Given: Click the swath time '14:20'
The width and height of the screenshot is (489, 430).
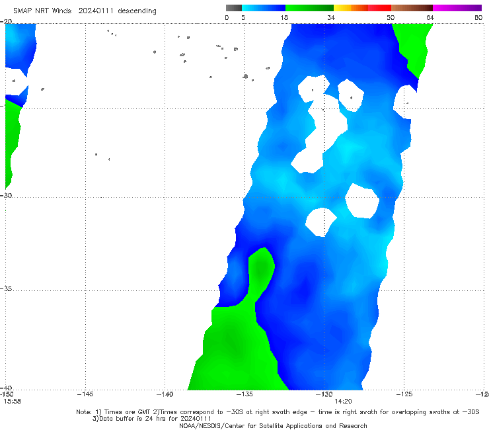Looking at the screenshot, I should [343, 402].
